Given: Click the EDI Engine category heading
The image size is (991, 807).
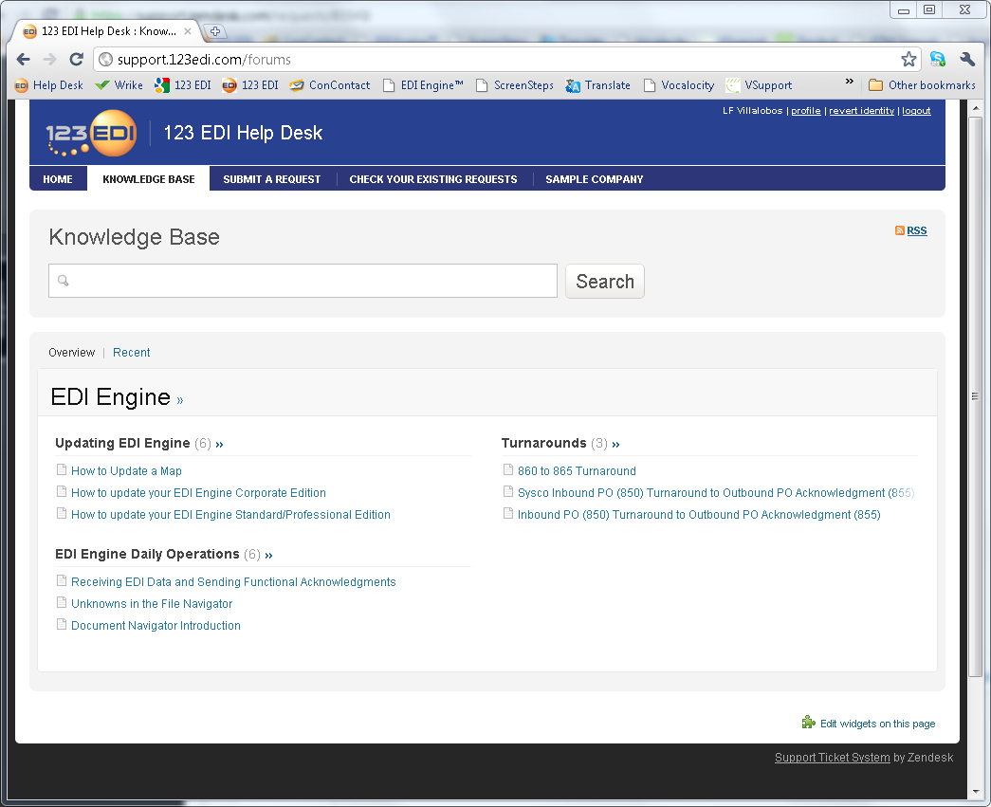Looking at the screenshot, I should (x=111, y=397).
